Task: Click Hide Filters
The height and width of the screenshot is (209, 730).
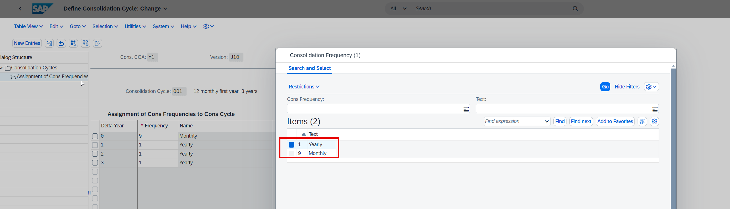Action: coord(627,87)
